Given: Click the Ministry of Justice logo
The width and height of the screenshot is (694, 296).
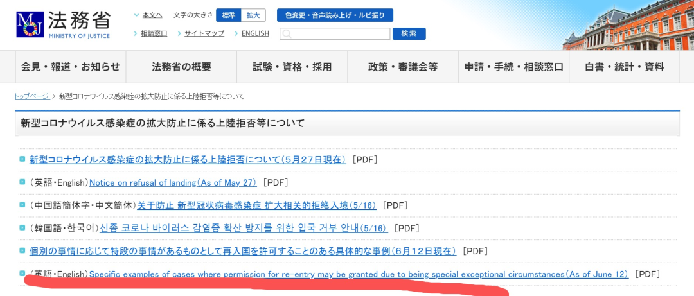Looking at the screenshot, I should (63, 24).
